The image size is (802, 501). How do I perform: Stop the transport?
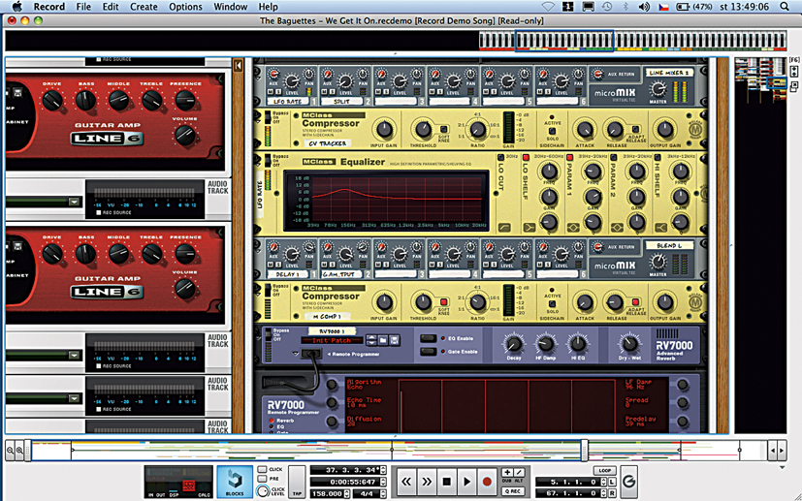(446, 482)
